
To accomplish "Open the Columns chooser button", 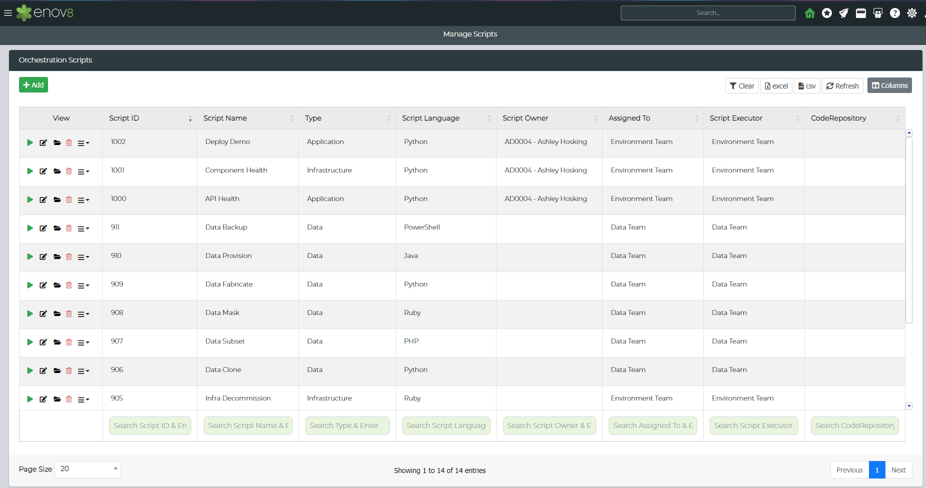I will pos(889,85).
